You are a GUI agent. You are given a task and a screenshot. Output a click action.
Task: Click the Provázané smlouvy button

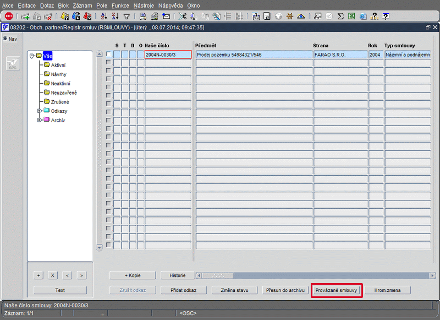[x=336, y=290]
